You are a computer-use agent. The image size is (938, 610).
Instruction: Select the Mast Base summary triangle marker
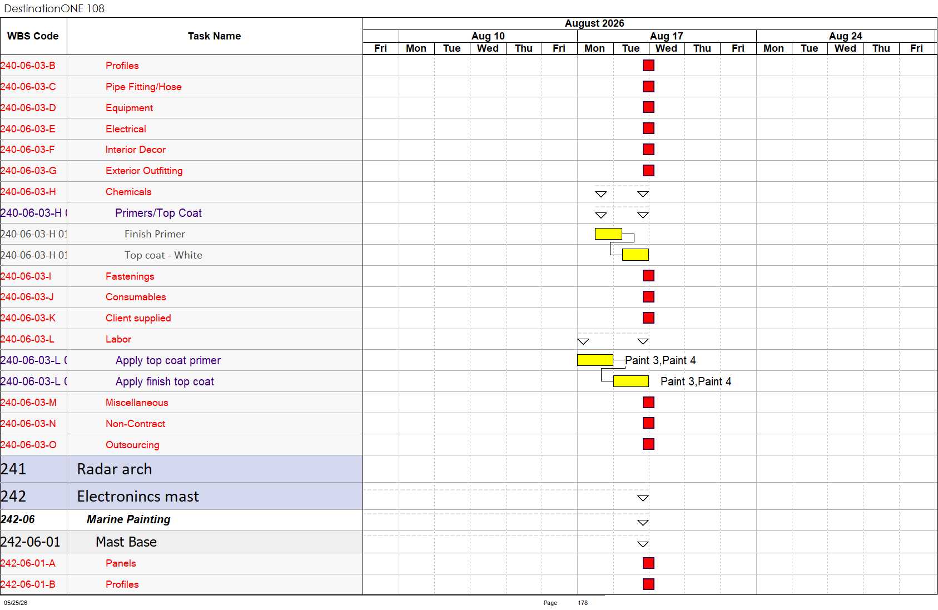coord(643,544)
